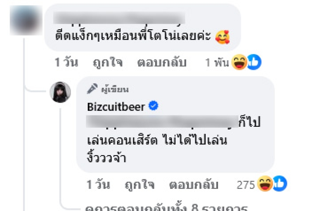Click the blurred tagged name in Bizcuitbeer's reply
The image size is (312, 211).
(162, 121)
